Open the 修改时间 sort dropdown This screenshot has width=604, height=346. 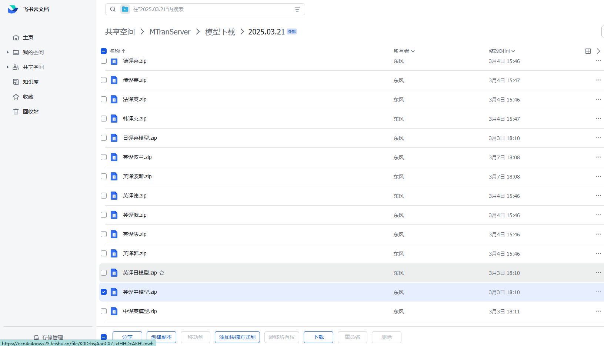click(x=502, y=51)
